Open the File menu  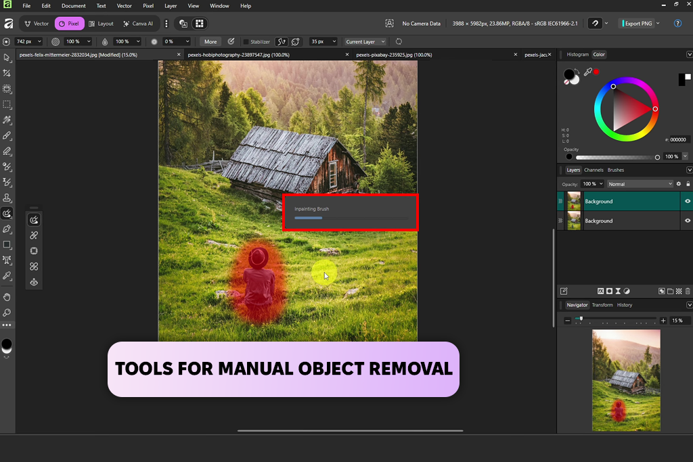point(26,5)
